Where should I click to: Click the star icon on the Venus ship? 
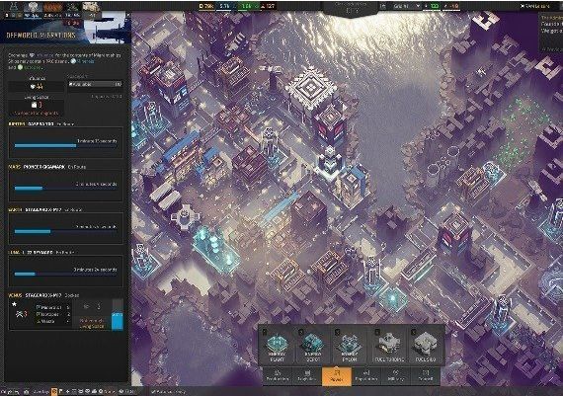(x=14, y=304)
